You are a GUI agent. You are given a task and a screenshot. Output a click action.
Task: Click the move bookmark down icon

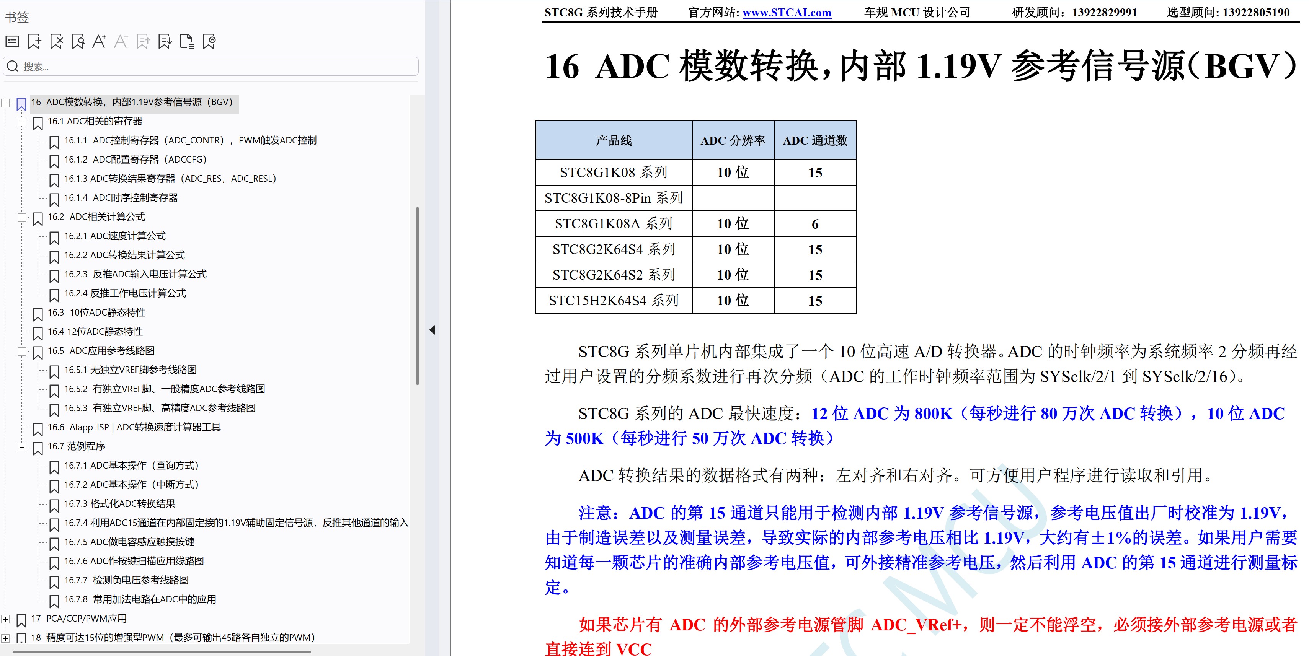point(165,41)
